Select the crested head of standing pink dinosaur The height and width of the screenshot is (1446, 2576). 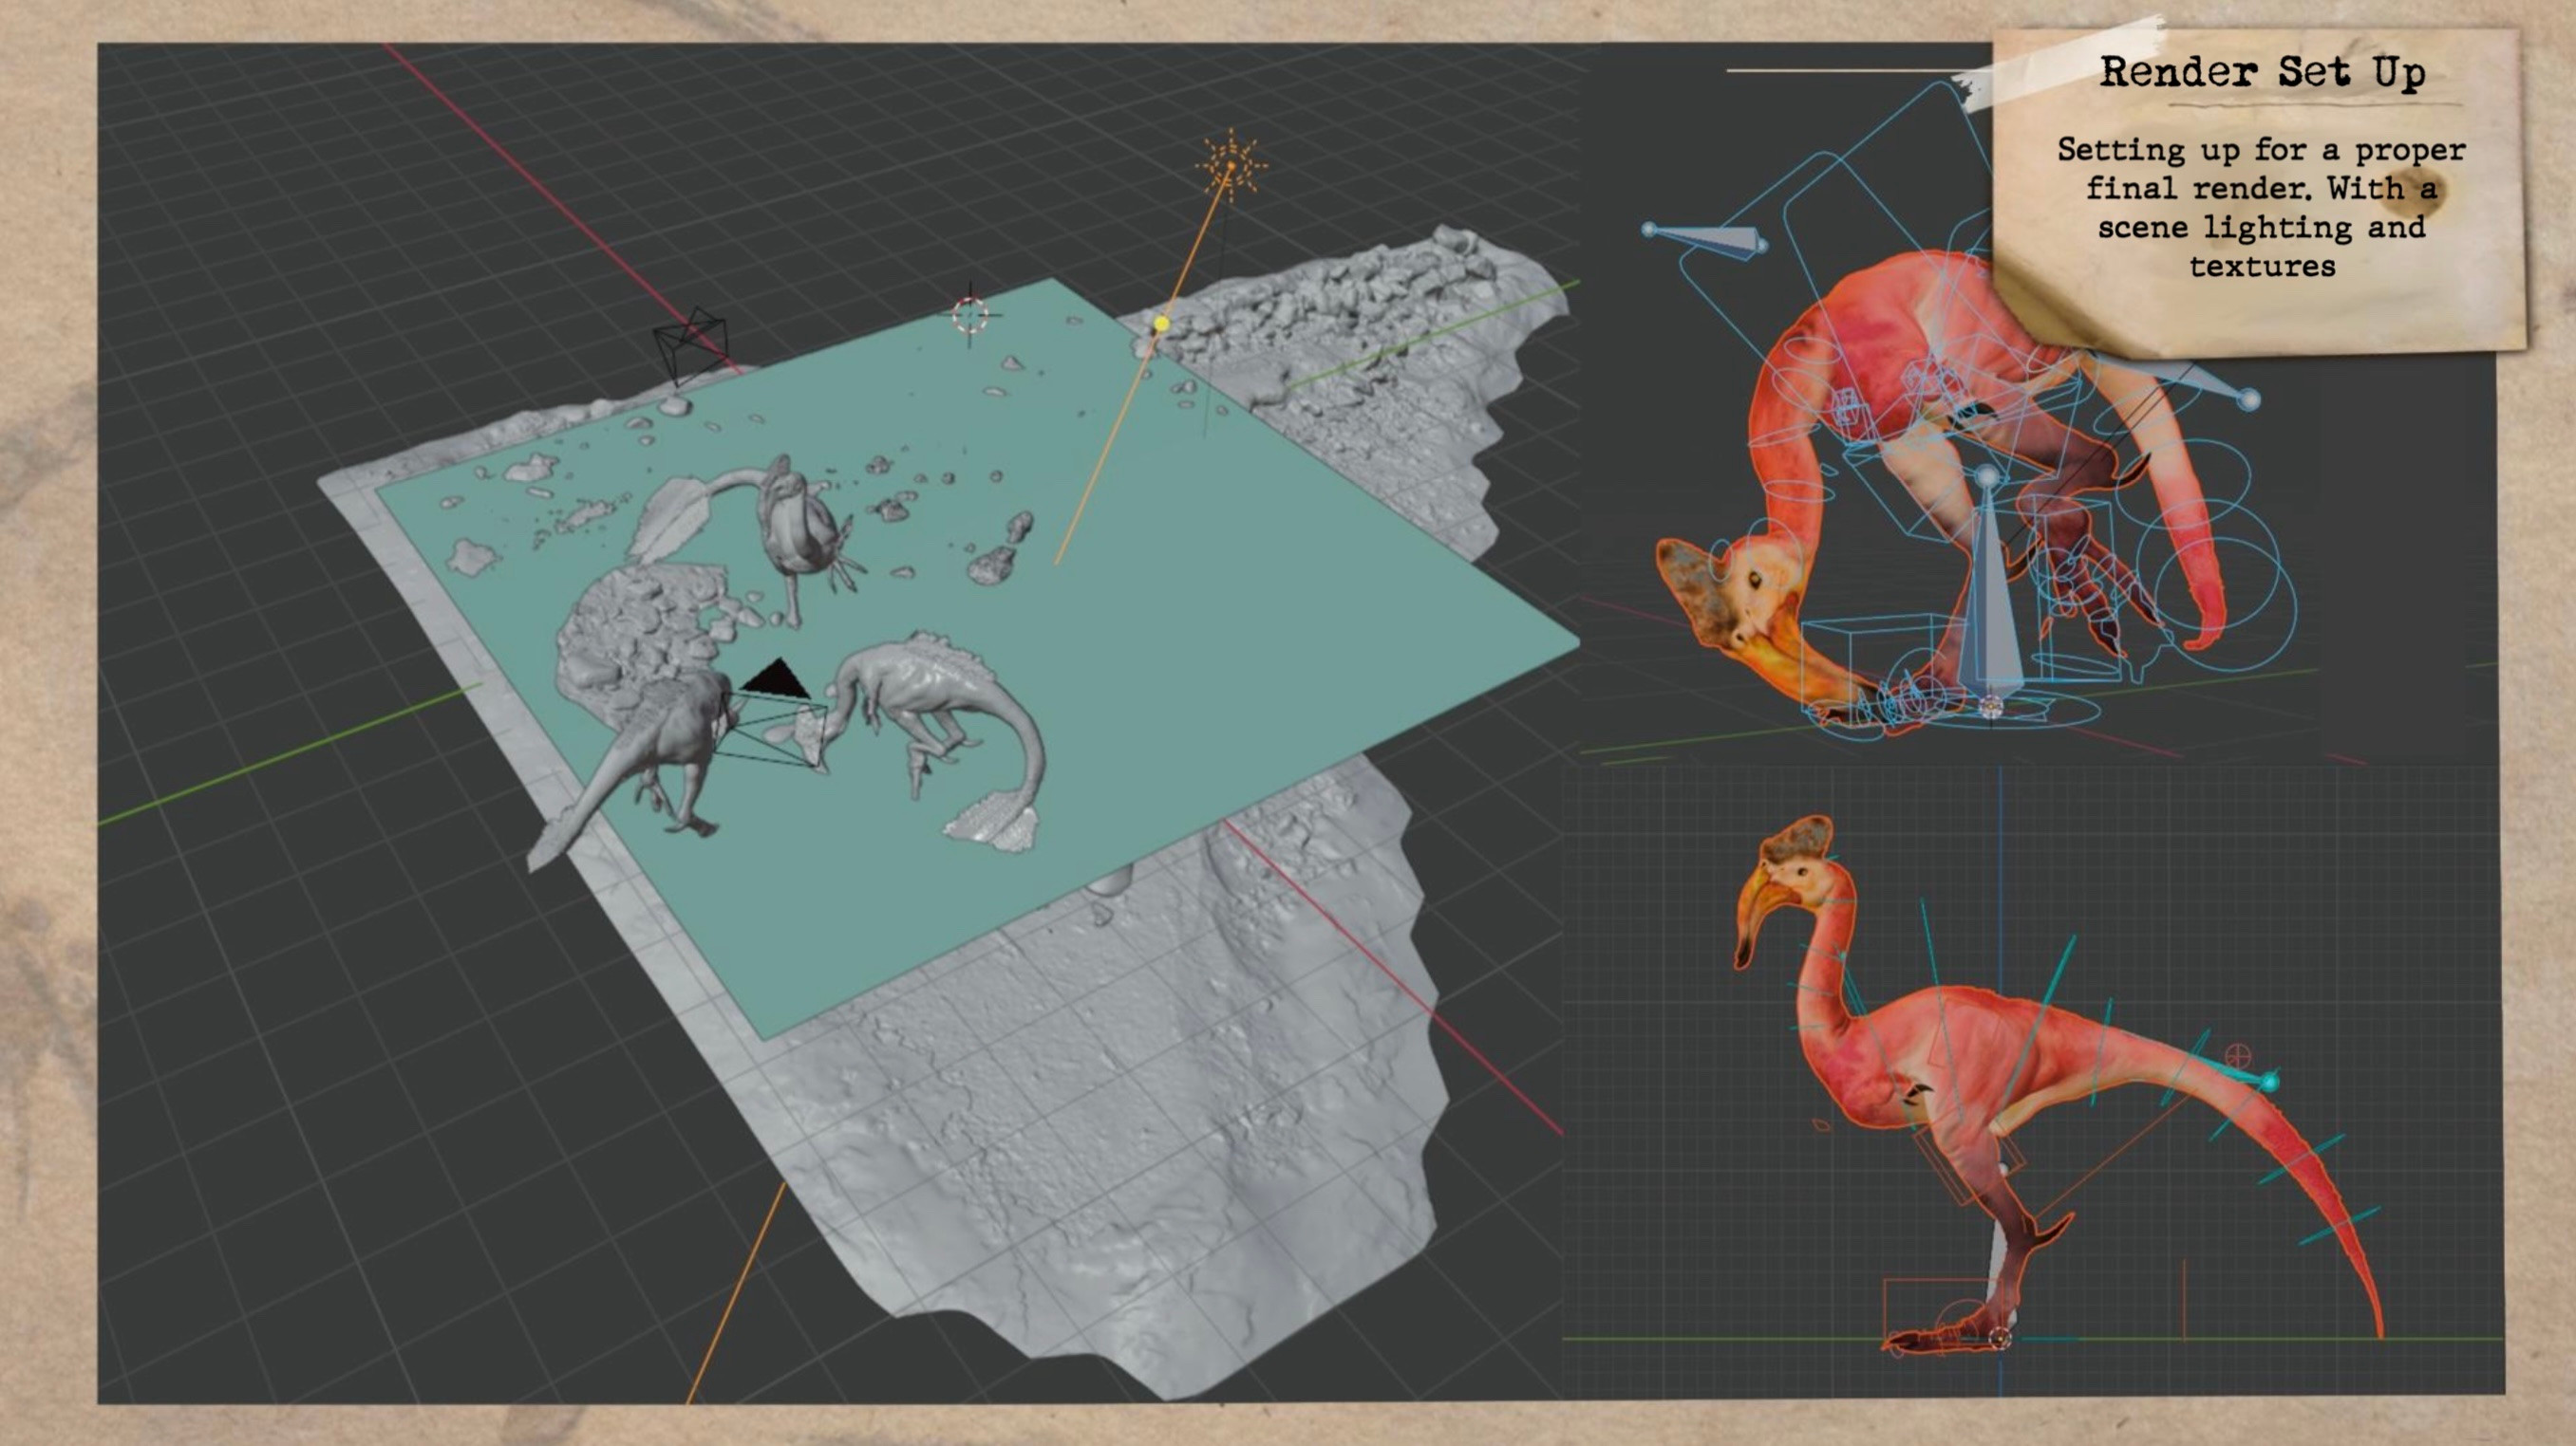click(x=1795, y=869)
